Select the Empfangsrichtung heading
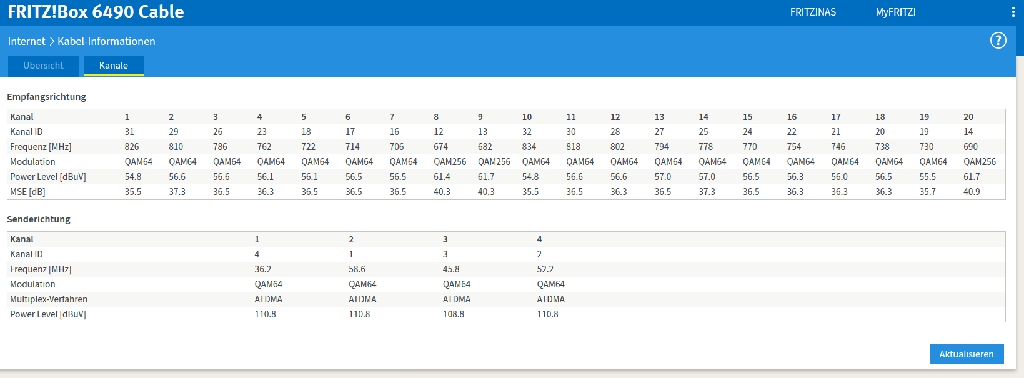The height and width of the screenshot is (378, 1024). tap(46, 97)
